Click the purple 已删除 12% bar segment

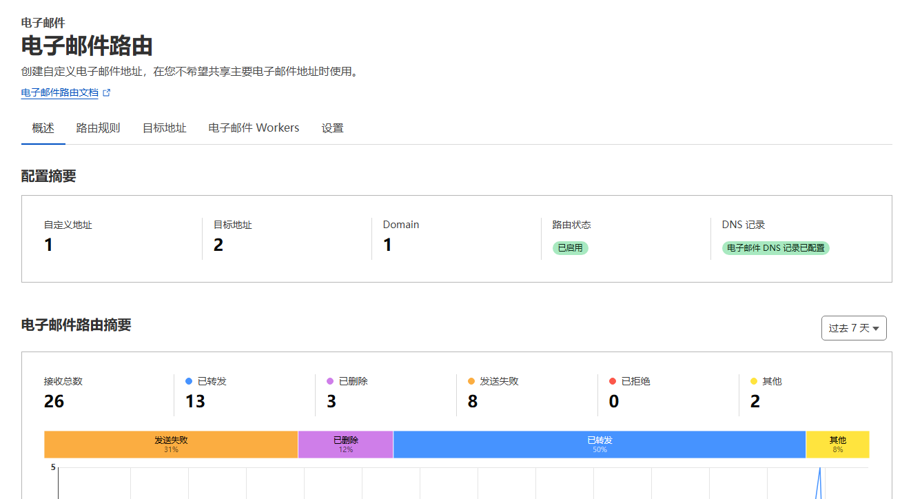(x=345, y=445)
